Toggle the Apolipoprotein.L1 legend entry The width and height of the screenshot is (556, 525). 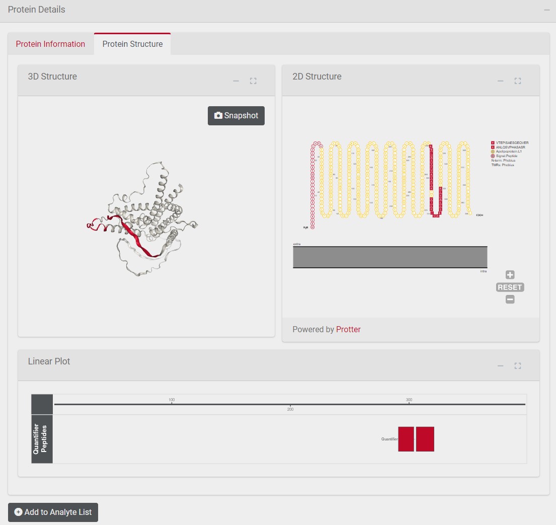493,152
